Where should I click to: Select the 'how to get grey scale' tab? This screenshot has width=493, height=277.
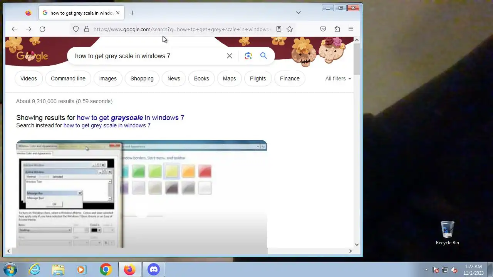click(x=81, y=13)
